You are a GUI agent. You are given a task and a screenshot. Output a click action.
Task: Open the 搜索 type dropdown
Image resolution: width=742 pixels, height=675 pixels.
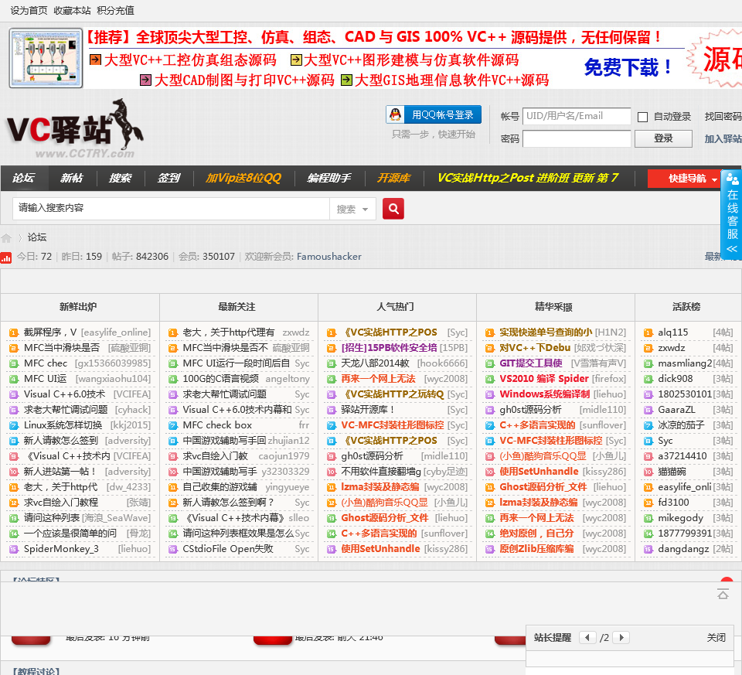352,209
